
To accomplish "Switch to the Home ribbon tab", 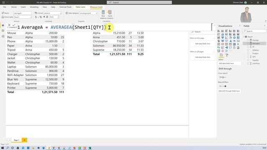I will coord(14,7).
